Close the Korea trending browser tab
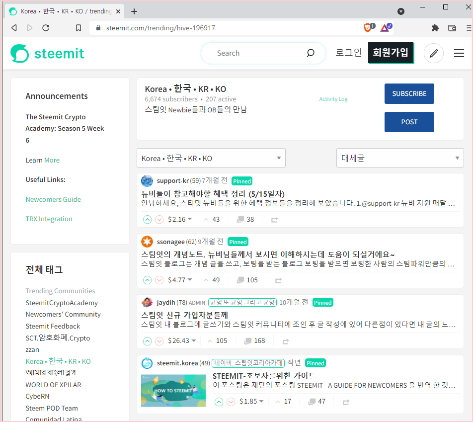473x422 pixels. coord(118,11)
